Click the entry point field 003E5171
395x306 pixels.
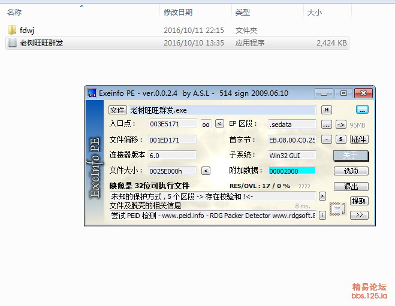(x=173, y=124)
